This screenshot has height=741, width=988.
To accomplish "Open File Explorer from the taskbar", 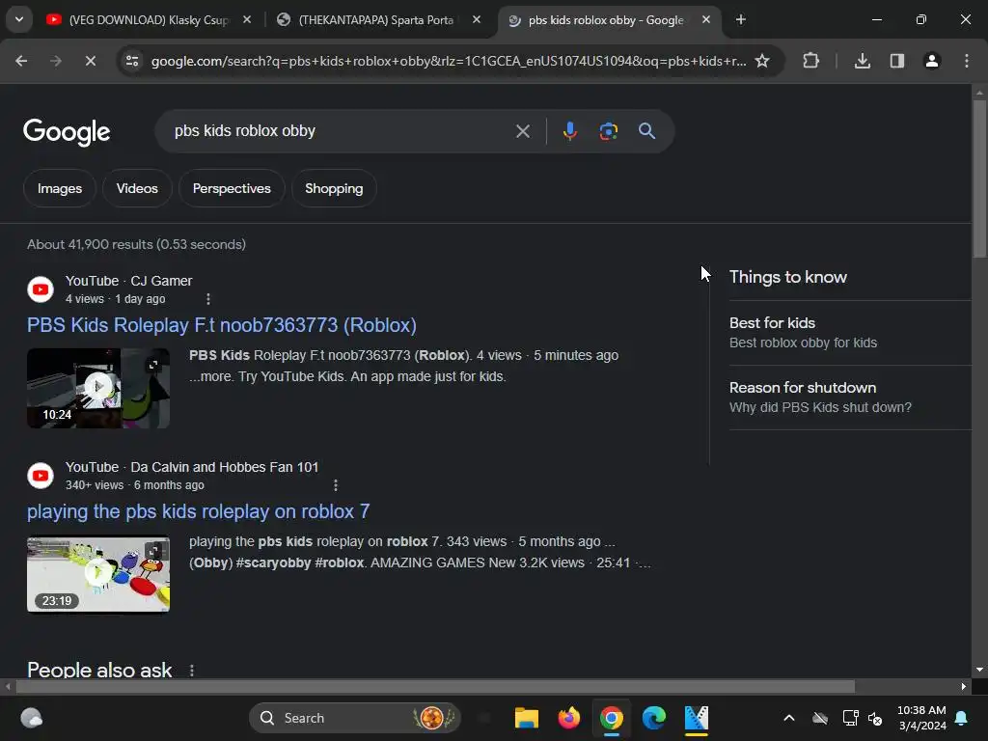I will point(526,718).
